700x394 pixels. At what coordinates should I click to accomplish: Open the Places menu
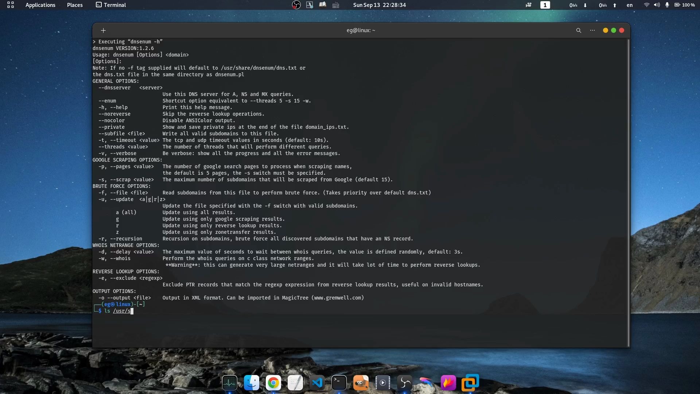pos(75,5)
